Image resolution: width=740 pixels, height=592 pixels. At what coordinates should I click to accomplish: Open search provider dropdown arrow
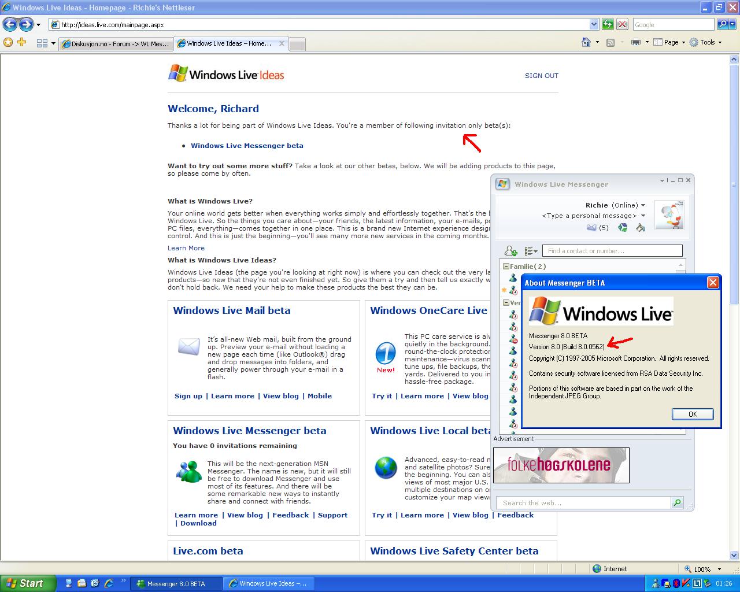click(734, 24)
